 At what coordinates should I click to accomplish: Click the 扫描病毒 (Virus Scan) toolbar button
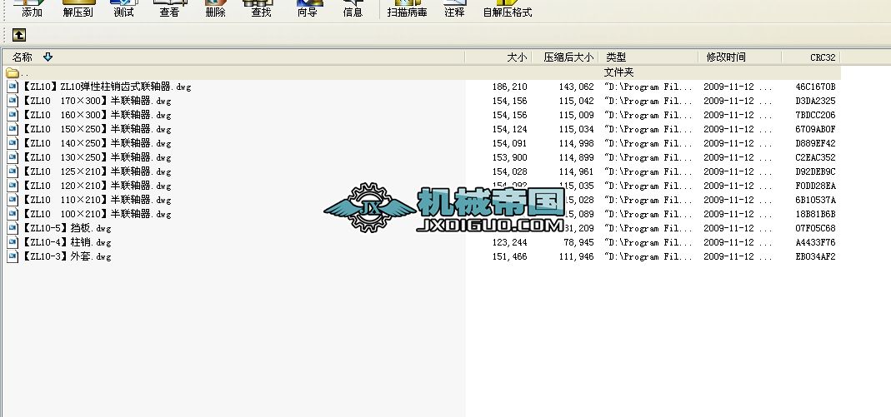click(408, 9)
